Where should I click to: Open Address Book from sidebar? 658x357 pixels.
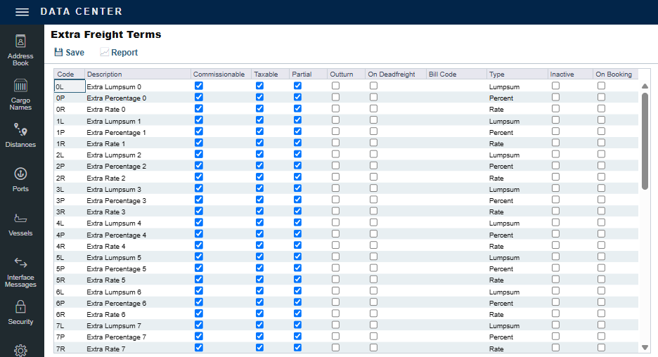(x=20, y=51)
